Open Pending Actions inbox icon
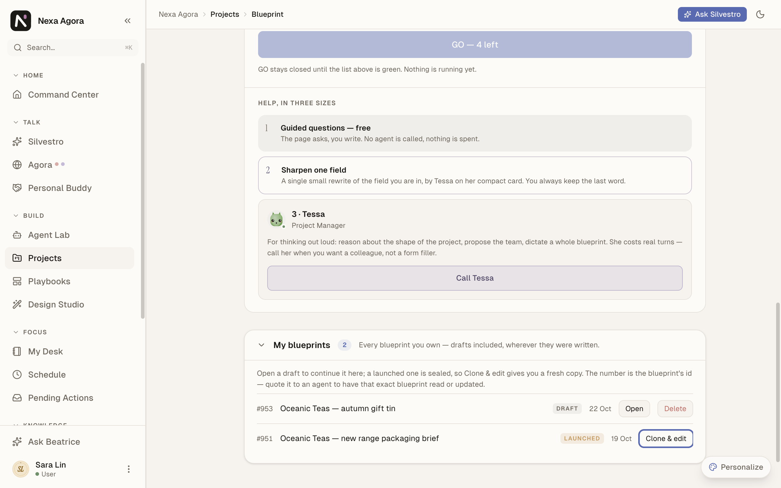Viewport: 781px width, 488px height. [x=17, y=398]
